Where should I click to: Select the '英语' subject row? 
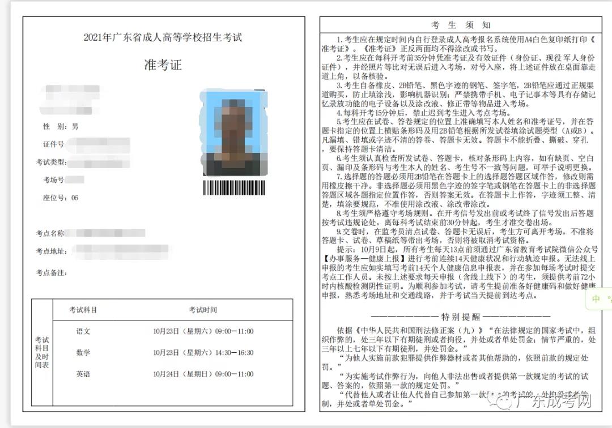coord(172,374)
